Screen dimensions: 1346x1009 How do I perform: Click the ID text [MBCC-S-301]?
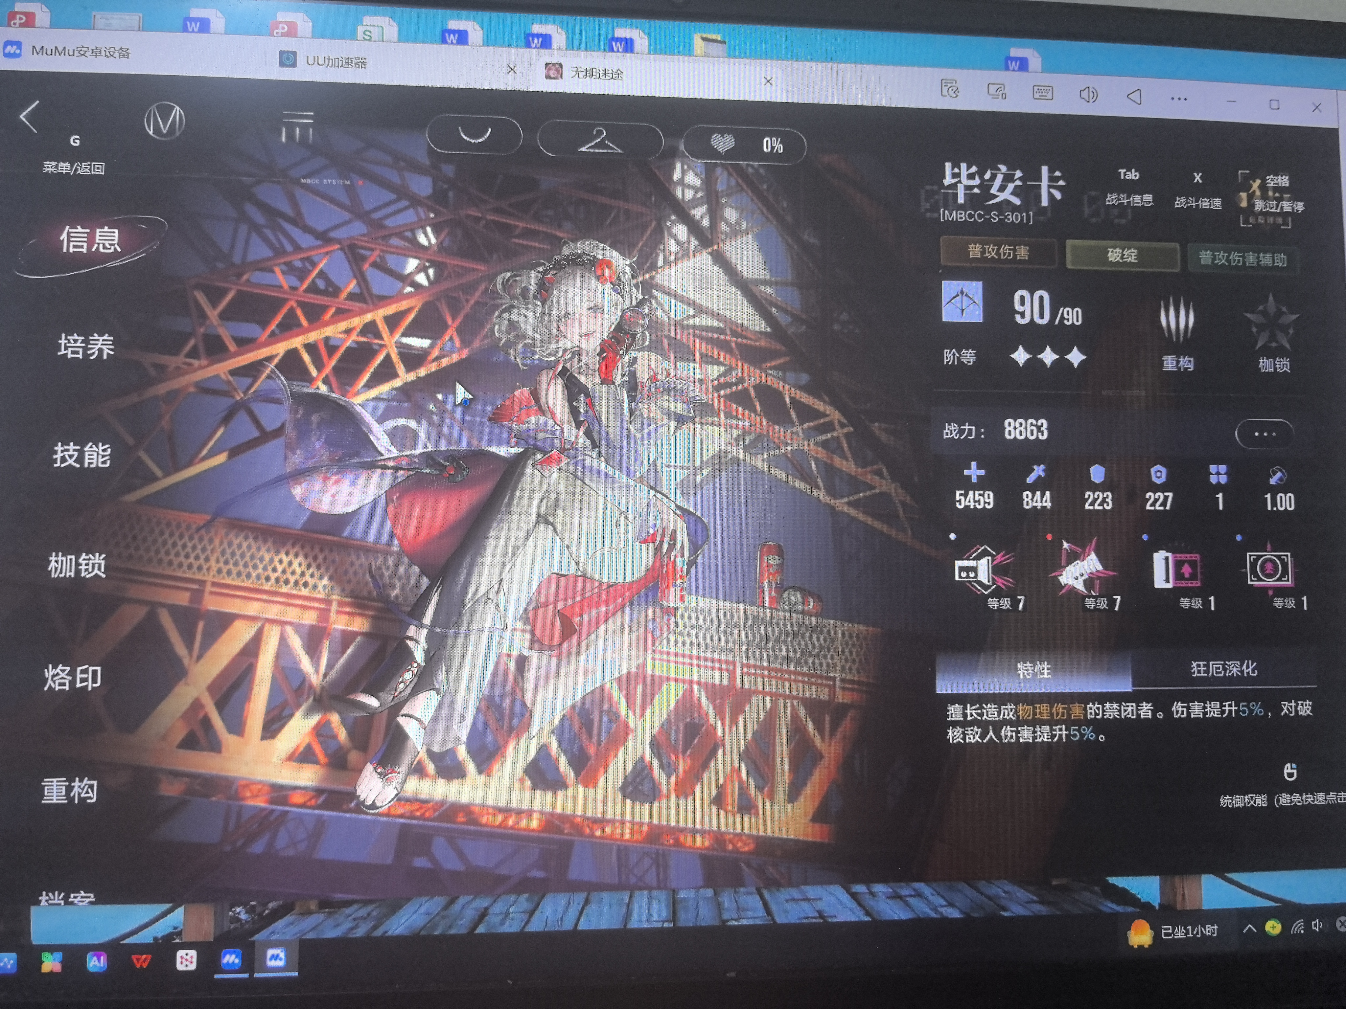tap(986, 217)
